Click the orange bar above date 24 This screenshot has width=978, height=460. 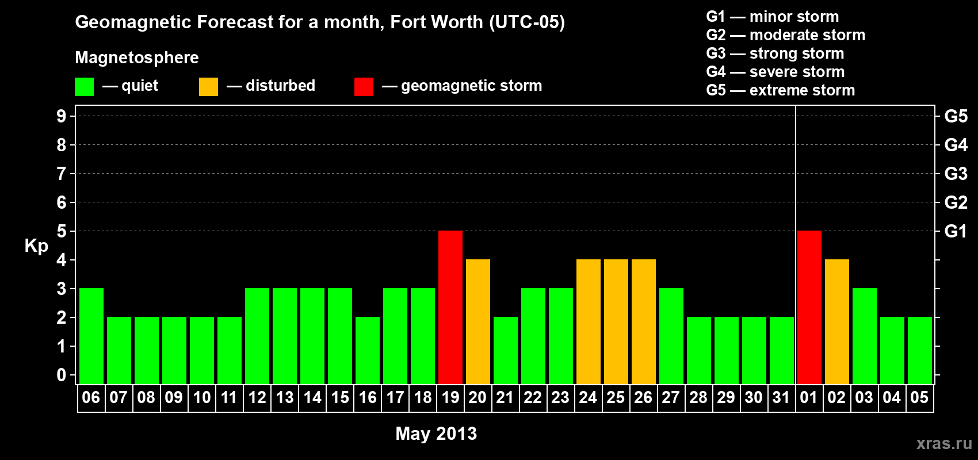click(x=589, y=321)
